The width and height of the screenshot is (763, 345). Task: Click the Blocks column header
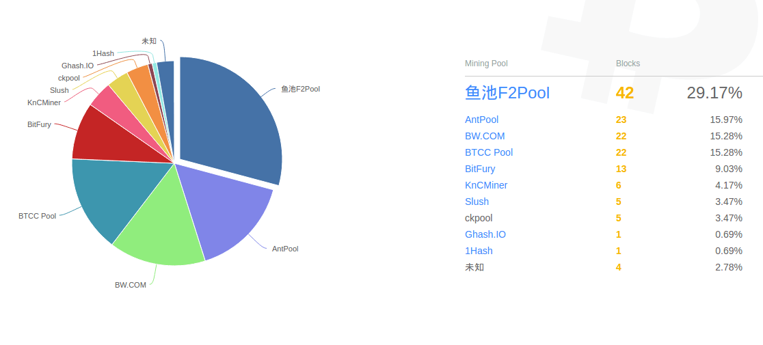click(x=628, y=63)
